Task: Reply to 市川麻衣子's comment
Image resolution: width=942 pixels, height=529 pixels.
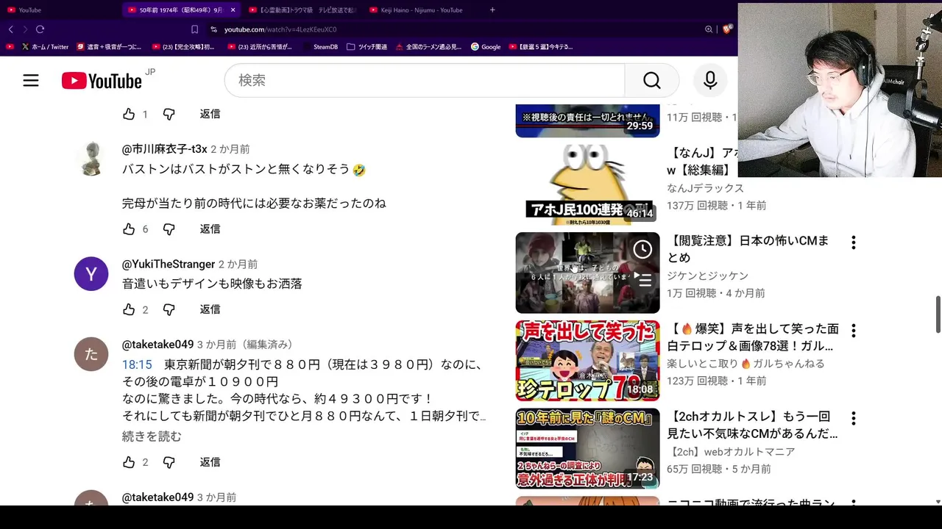Action: [x=210, y=229]
